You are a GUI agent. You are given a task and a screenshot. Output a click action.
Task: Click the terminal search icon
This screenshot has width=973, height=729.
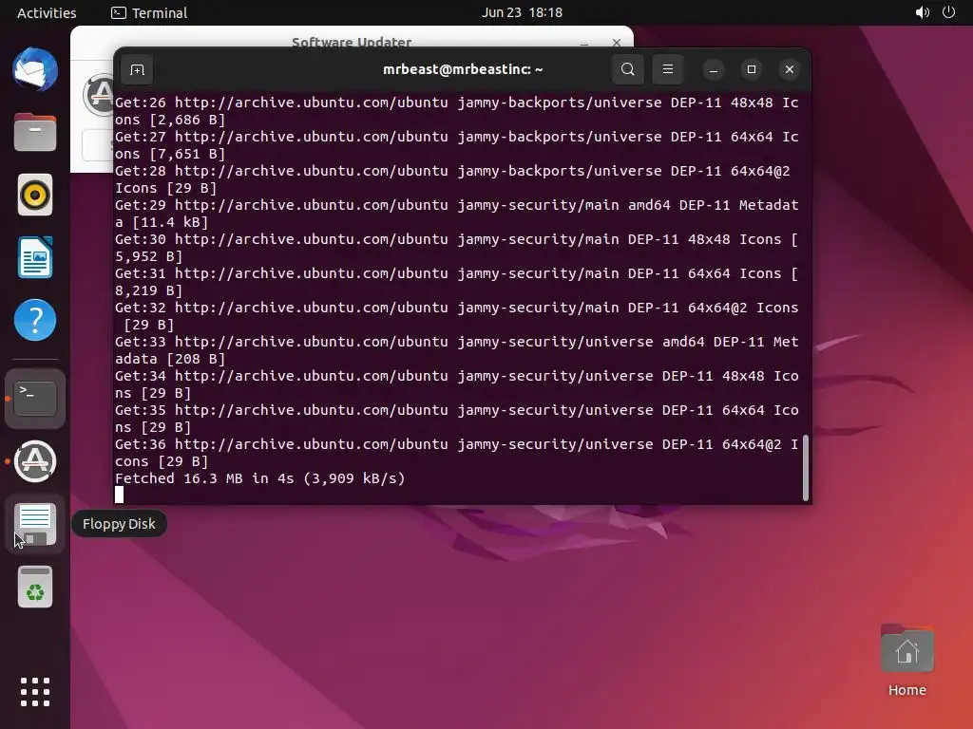628,69
